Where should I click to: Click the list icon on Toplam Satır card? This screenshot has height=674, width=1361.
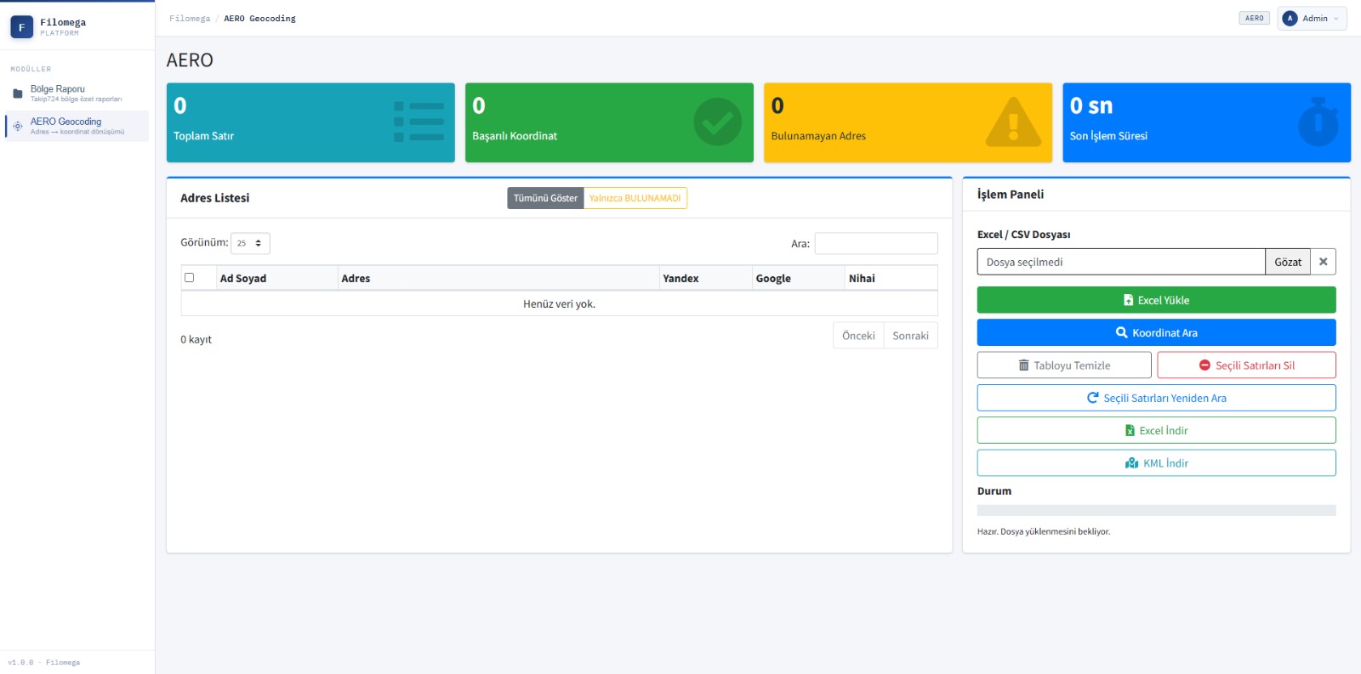(x=419, y=122)
